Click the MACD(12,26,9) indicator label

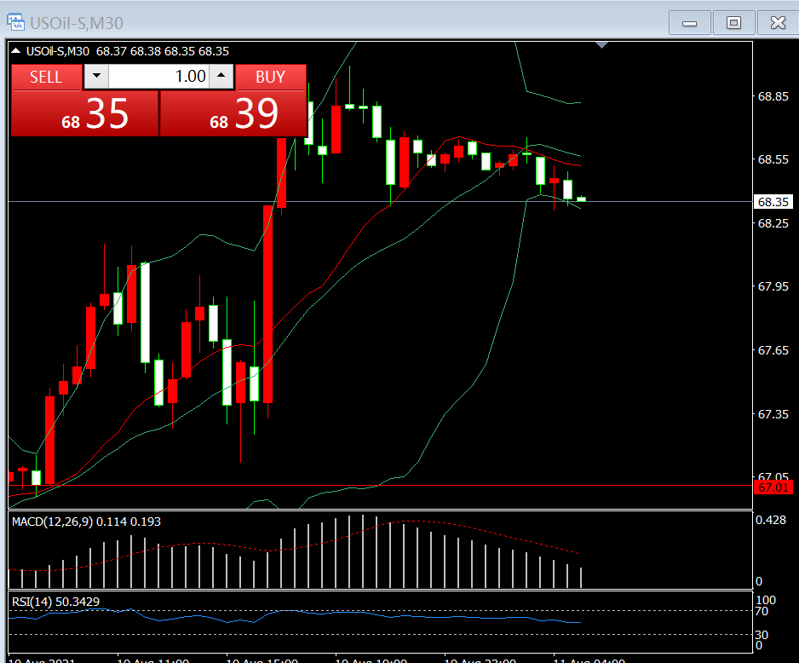[86, 522]
